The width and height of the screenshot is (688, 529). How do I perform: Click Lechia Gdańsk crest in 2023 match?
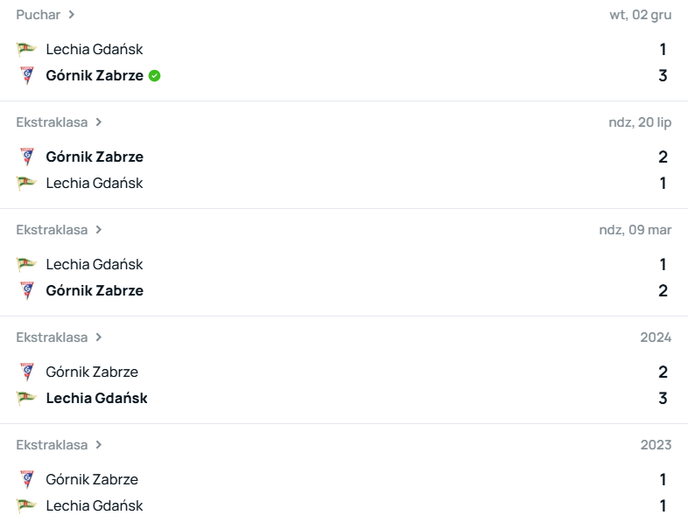[26, 505]
